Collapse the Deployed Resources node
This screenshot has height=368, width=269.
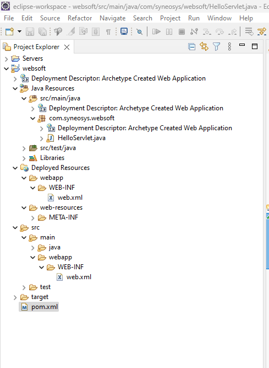(x=15, y=168)
